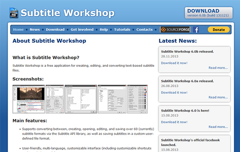Click the Latest News heading

178,41
